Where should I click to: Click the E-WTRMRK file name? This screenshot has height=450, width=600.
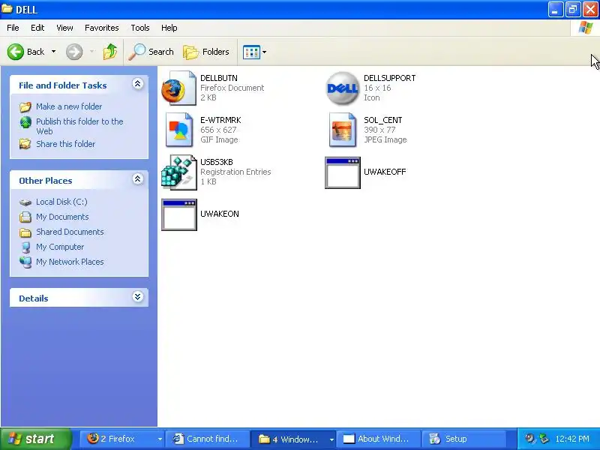tap(220, 120)
